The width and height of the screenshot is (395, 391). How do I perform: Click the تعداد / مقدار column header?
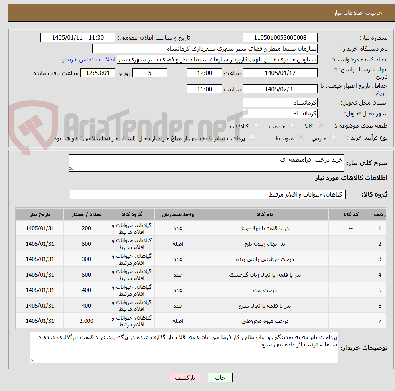point(86,215)
